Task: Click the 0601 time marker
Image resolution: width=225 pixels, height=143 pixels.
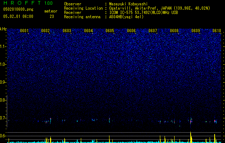Action: pos(24,31)
